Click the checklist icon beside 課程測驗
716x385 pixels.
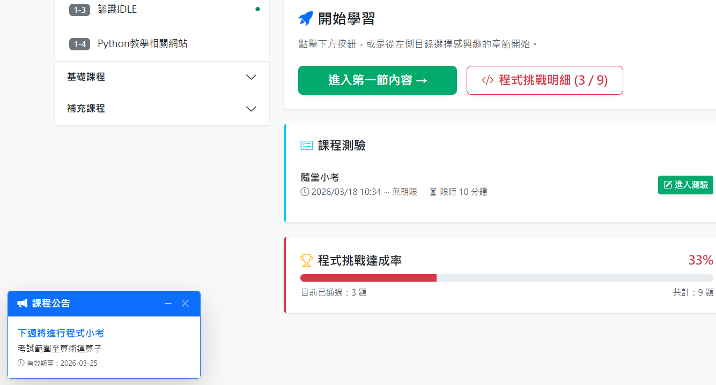coord(306,146)
